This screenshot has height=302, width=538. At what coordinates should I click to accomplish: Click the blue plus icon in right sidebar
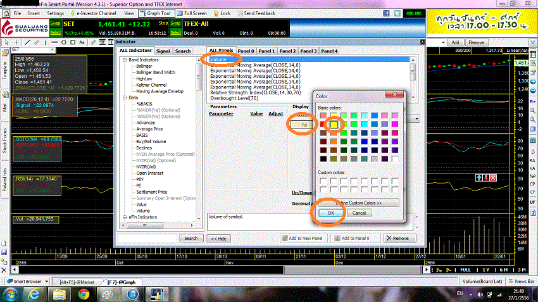(x=533, y=82)
